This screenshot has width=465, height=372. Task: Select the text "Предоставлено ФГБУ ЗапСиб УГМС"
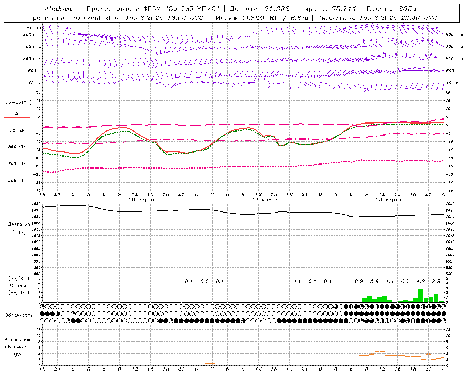[153, 9]
